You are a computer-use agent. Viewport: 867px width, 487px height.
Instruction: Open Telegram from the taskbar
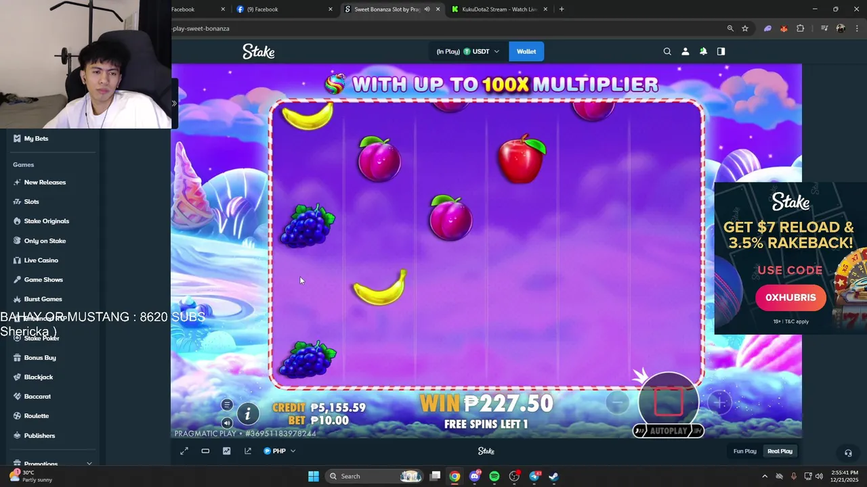[x=534, y=476]
